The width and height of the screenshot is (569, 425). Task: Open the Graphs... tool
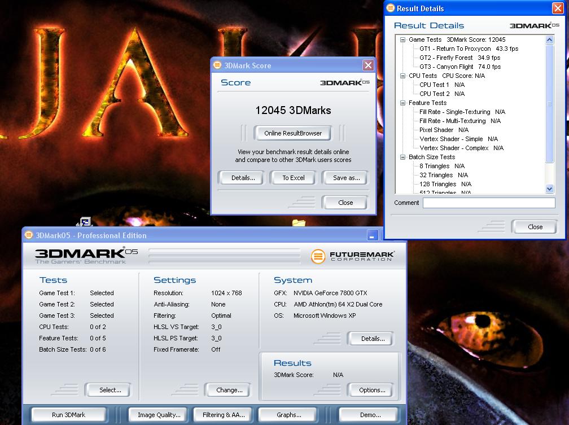[x=288, y=415]
